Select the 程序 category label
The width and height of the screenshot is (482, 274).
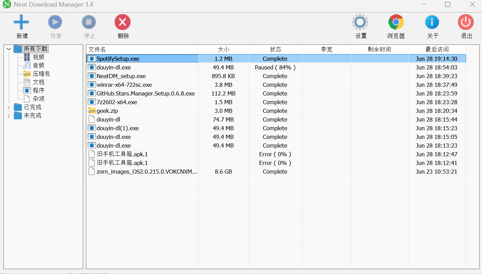[39, 90]
